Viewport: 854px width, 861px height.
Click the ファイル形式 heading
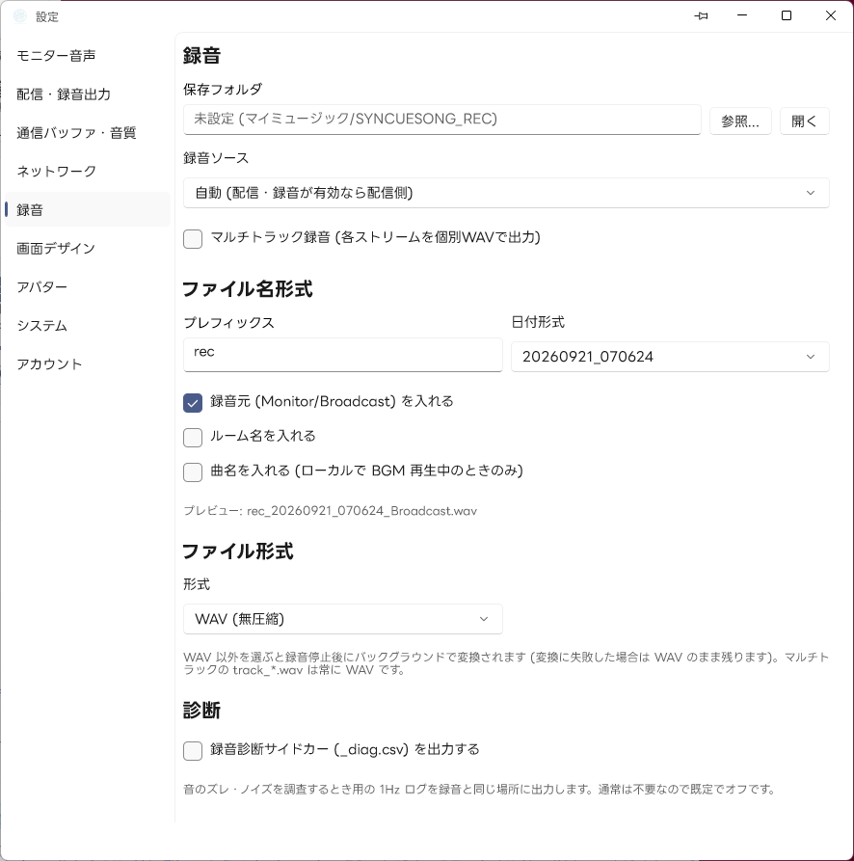point(238,552)
